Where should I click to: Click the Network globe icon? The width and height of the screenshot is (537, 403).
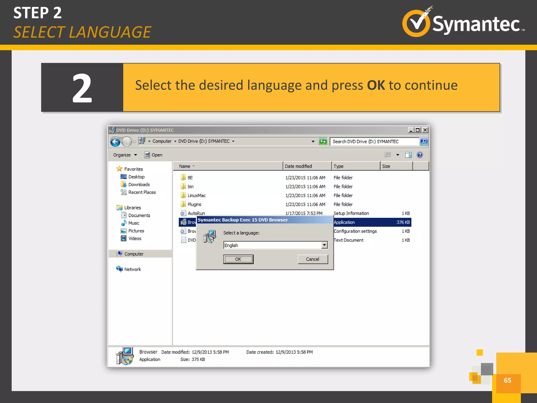119,269
